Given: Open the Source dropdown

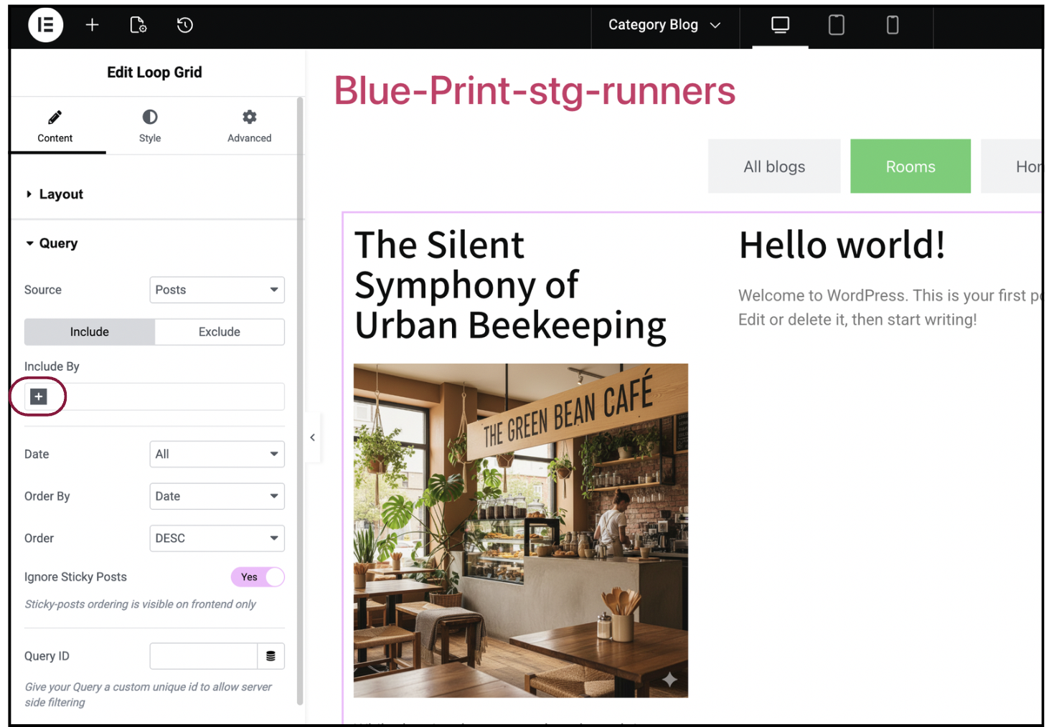Looking at the screenshot, I should coord(217,290).
